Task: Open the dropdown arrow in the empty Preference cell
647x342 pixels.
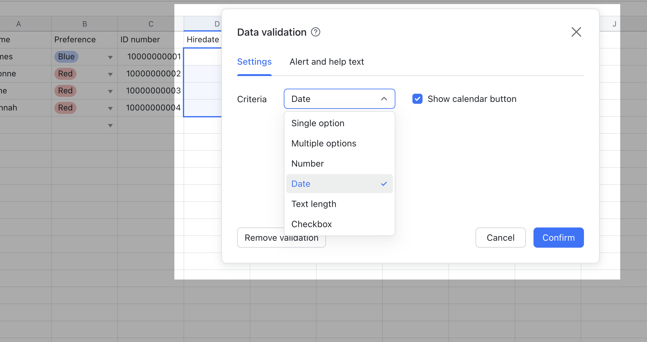Action: pyautogui.click(x=110, y=125)
